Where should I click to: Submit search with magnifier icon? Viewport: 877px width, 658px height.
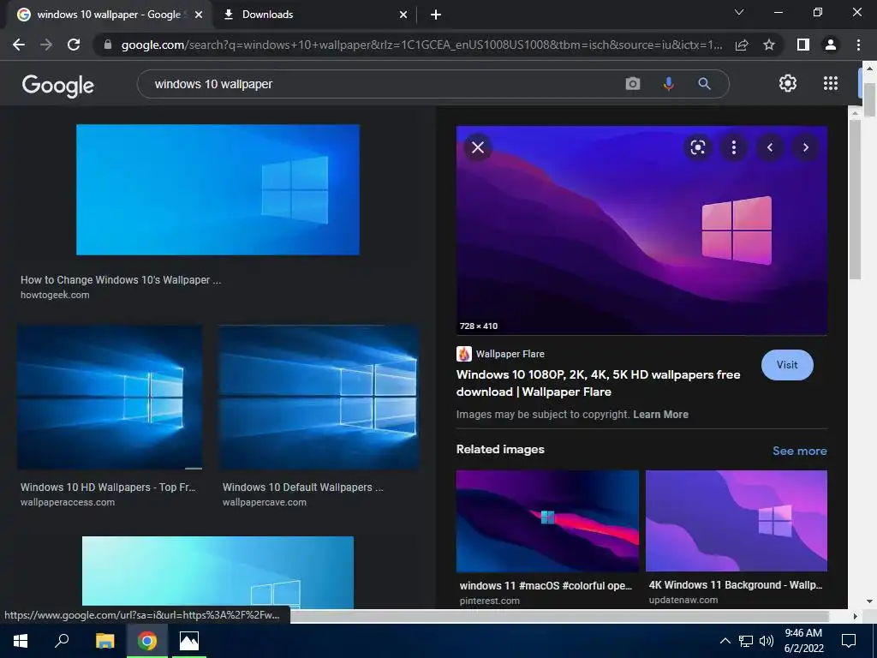pos(704,84)
